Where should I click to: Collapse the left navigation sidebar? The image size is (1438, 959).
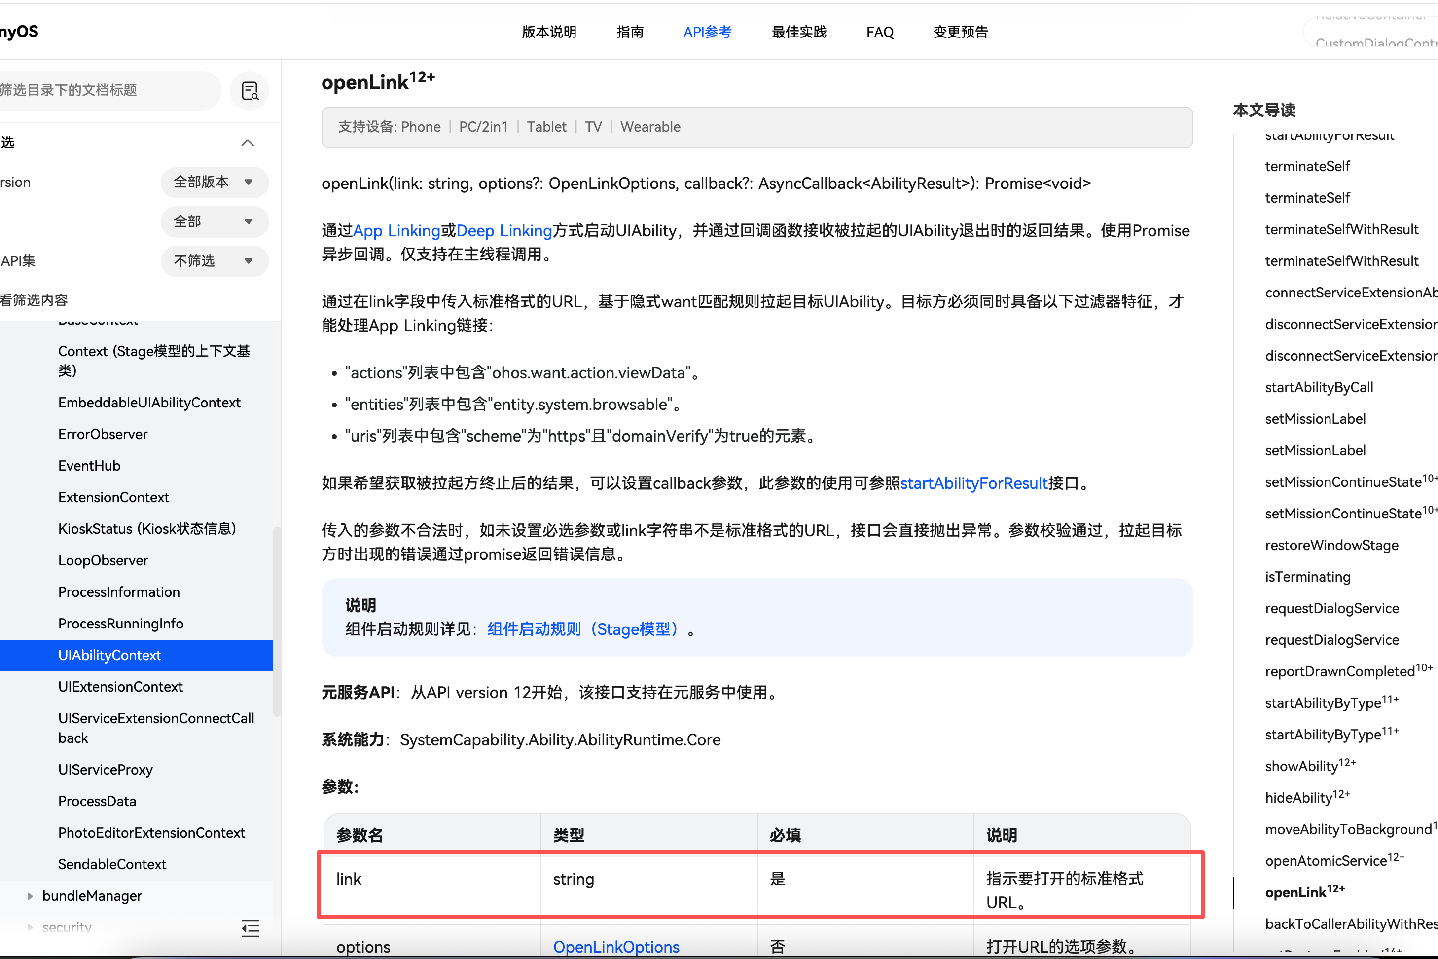click(x=251, y=928)
